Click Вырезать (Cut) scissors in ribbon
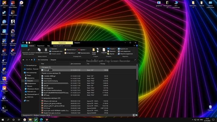This screenshot has height=122, width=217. tap(53, 49)
